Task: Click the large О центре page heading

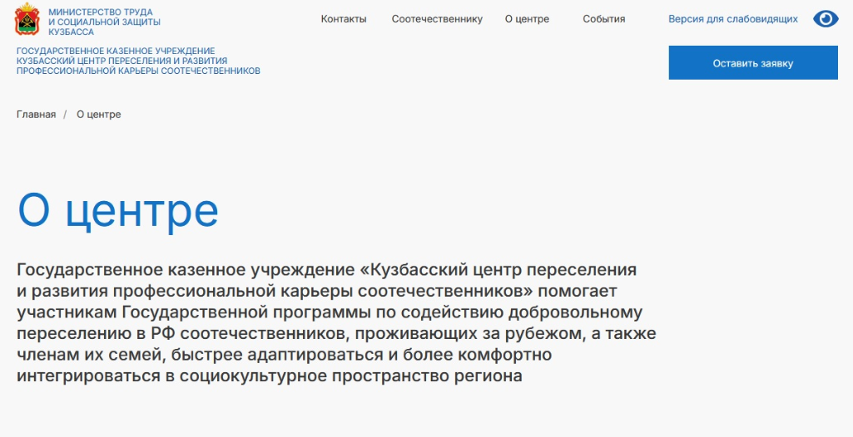Action: [x=117, y=210]
